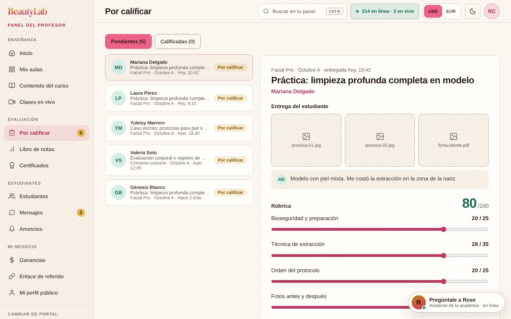
Task: Focus the Buscar en tu panel field
Action: click(x=303, y=11)
